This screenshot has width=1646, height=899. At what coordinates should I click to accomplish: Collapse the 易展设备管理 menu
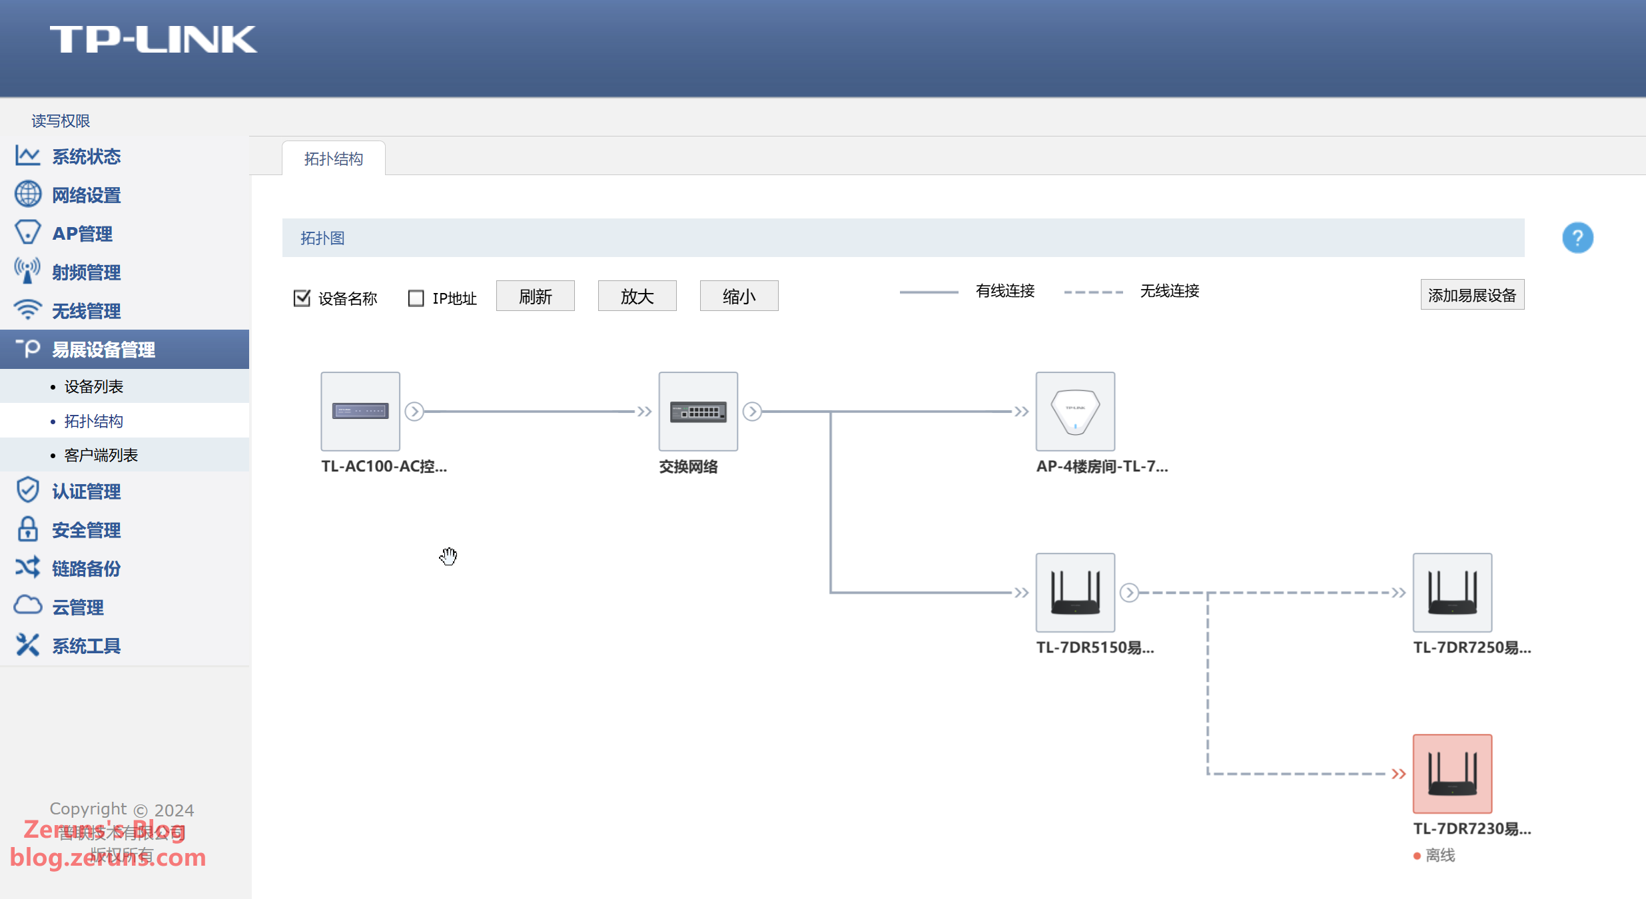[x=125, y=349]
